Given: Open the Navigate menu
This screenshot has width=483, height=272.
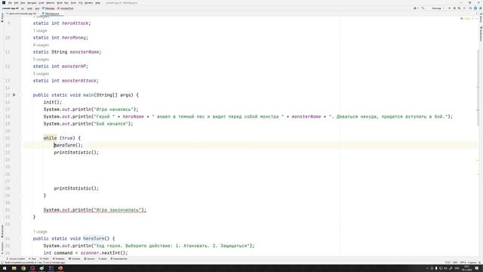Looking at the screenshot, I should [32, 3].
